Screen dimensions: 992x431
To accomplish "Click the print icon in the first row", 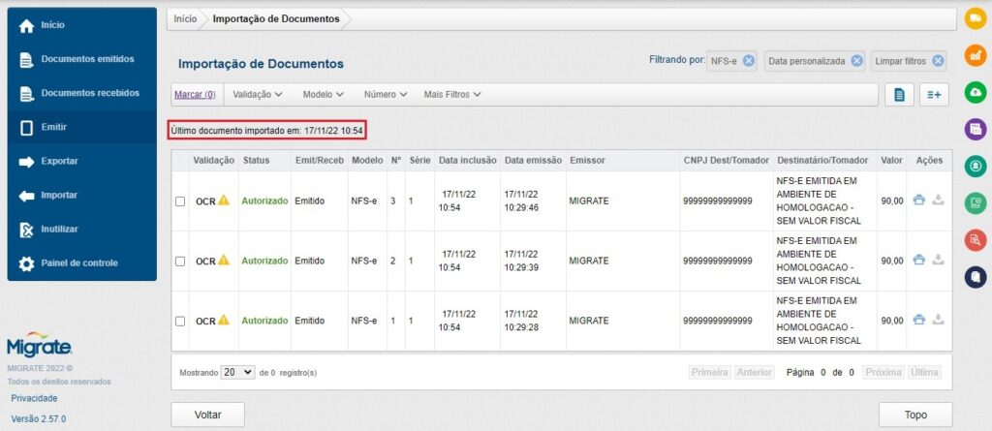I will 919,200.
